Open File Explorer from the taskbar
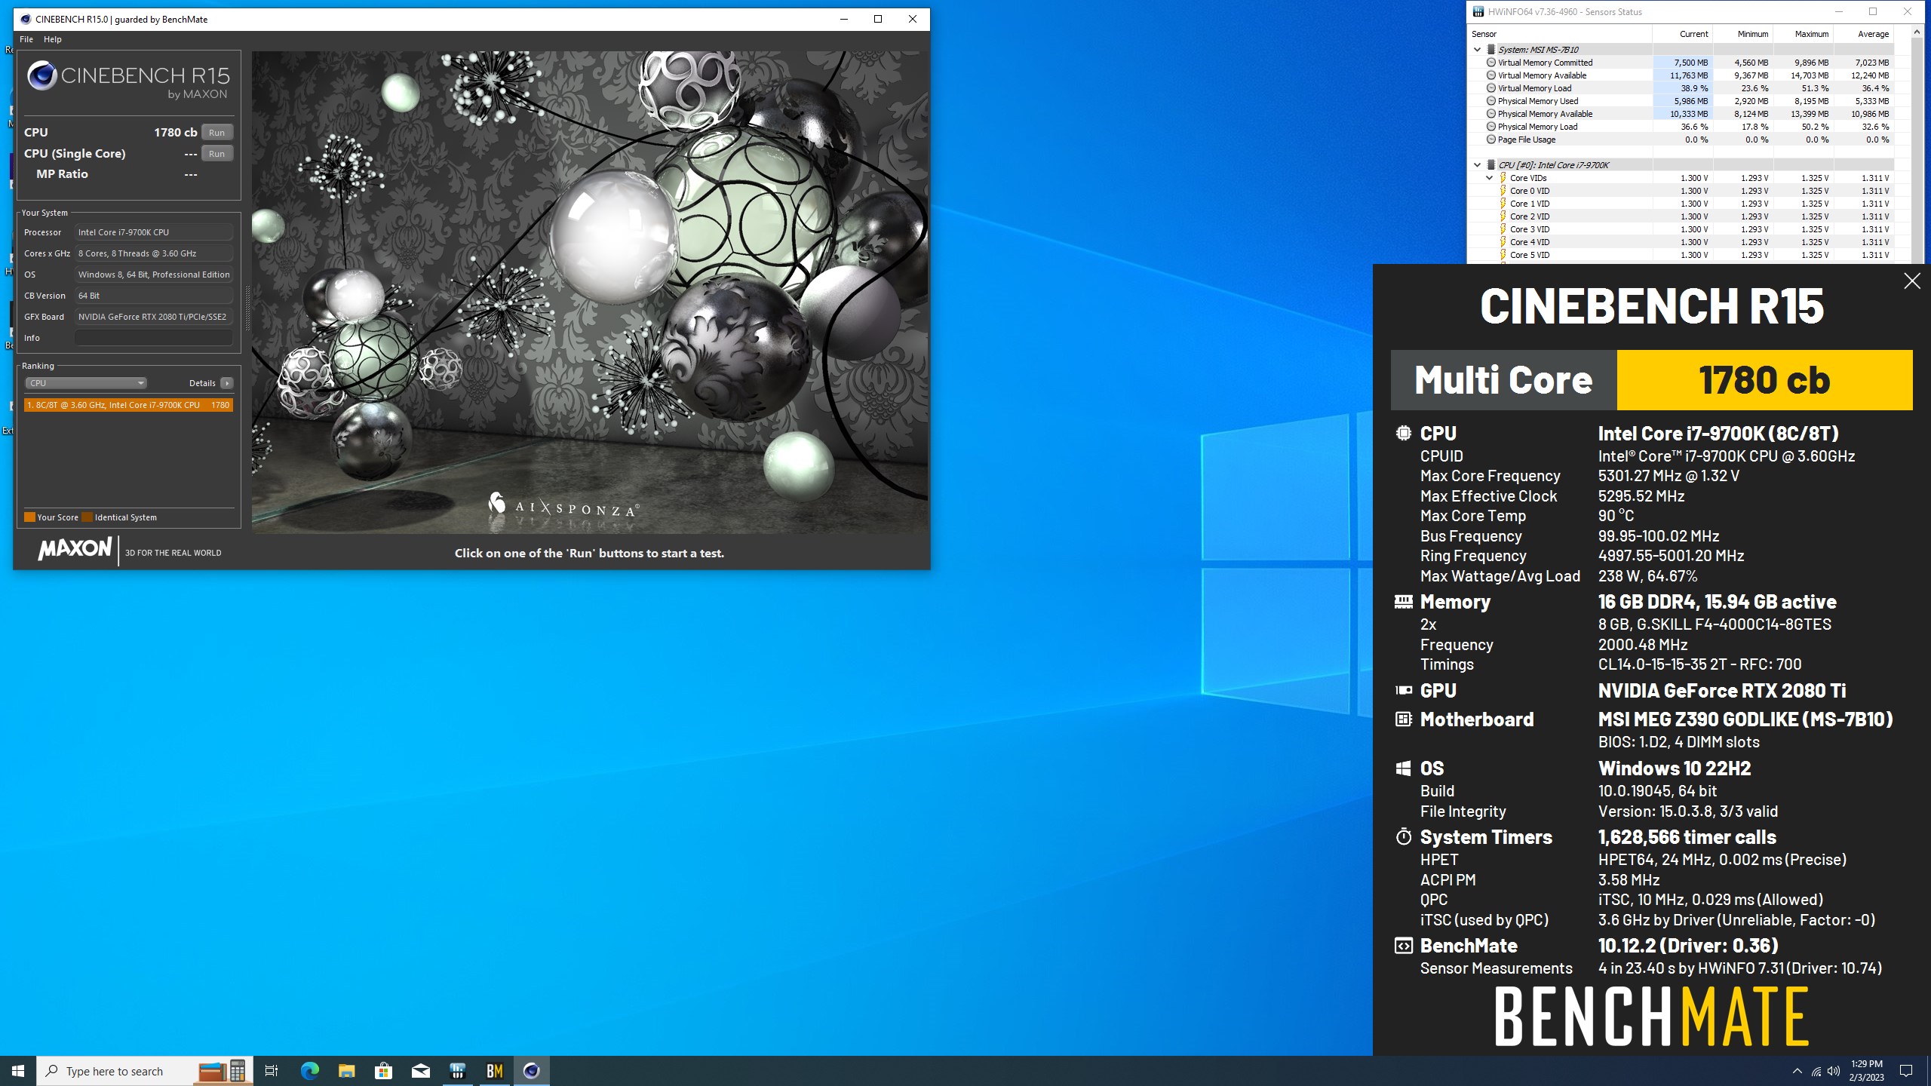Viewport: 1931px width, 1086px height. [x=346, y=1071]
